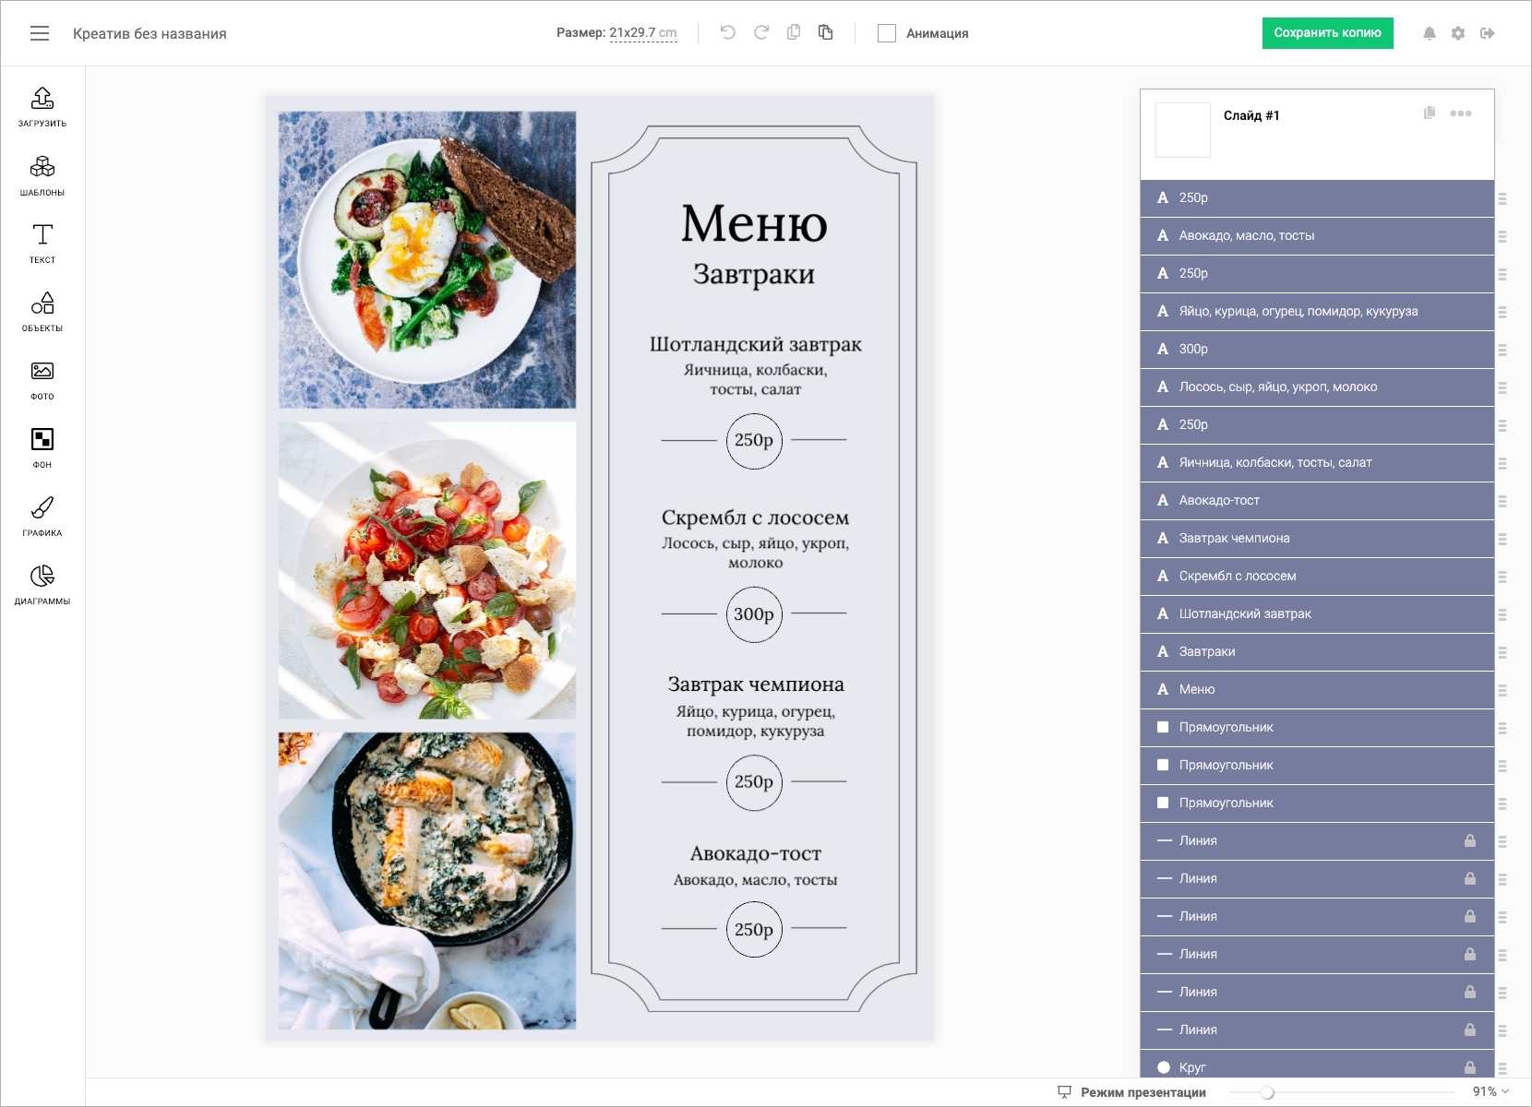Viewport: 1532px width, 1107px height.
Task: Open the Graphics (Графика) panel
Action: pyautogui.click(x=42, y=517)
